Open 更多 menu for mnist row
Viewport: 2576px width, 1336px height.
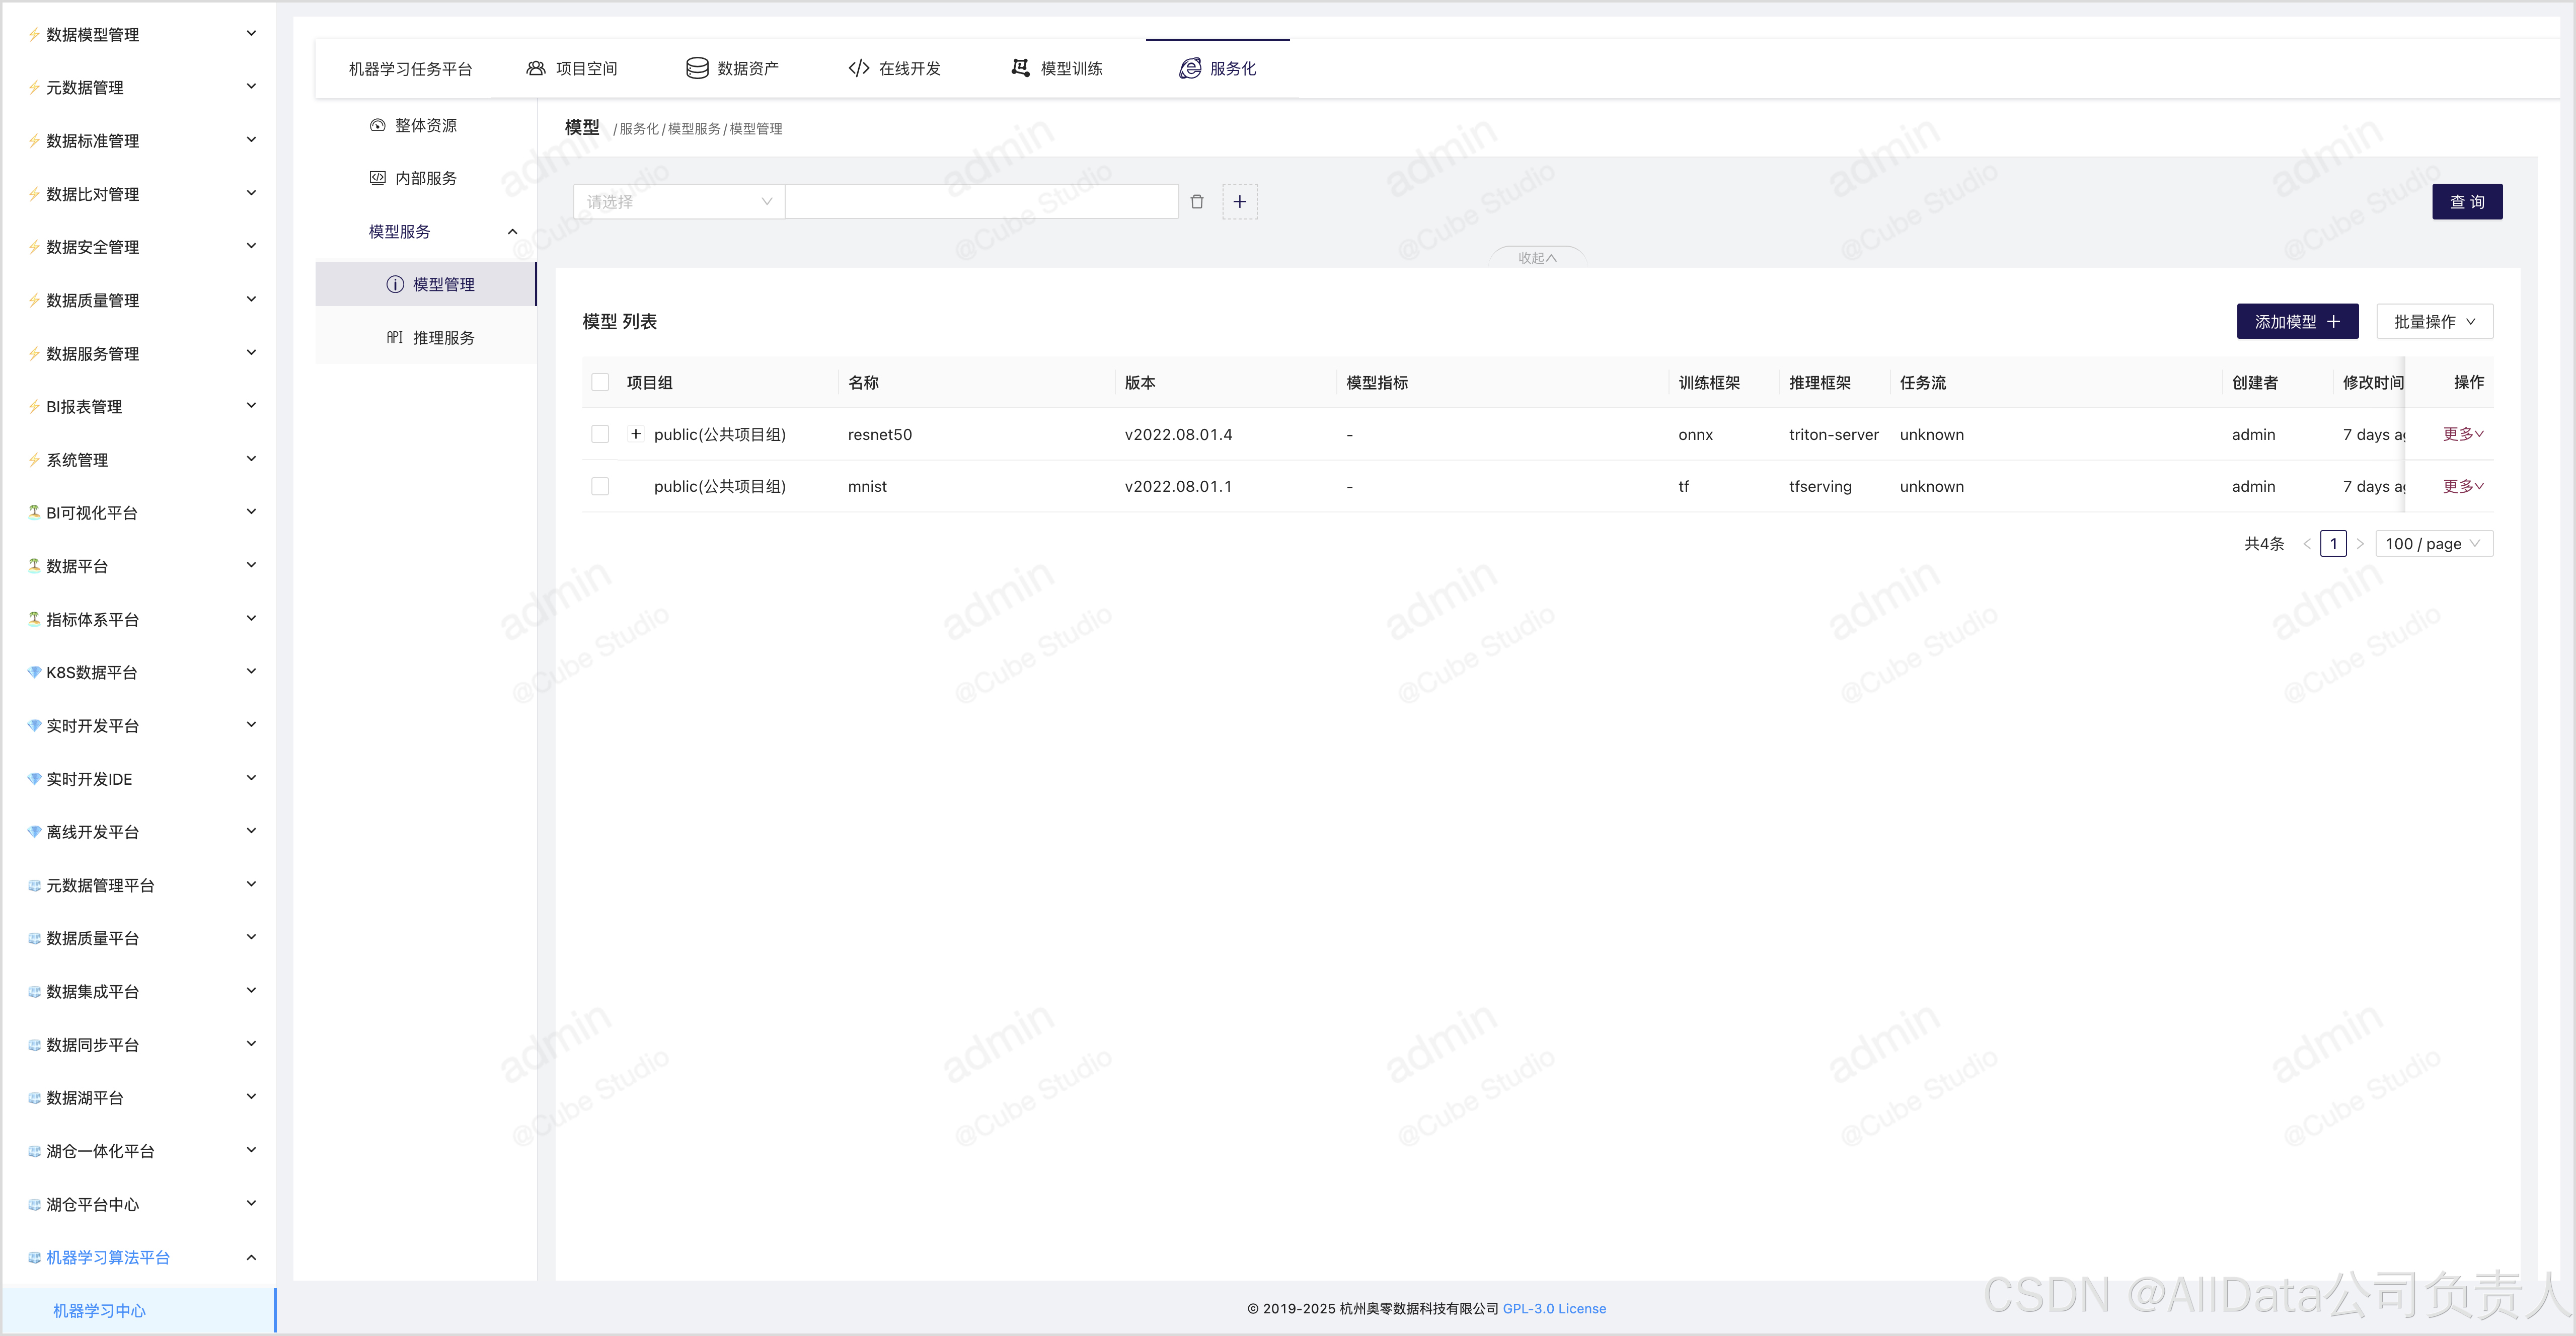[x=2463, y=486]
